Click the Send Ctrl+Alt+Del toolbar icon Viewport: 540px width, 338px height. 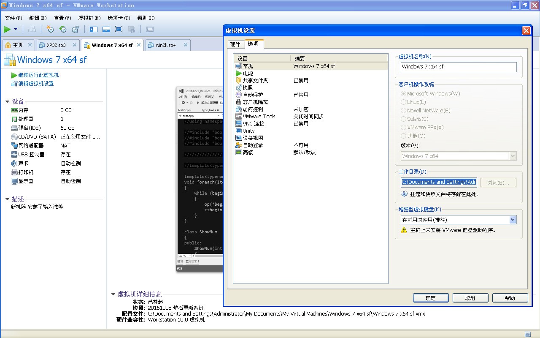pyautogui.click(x=32, y=29)
